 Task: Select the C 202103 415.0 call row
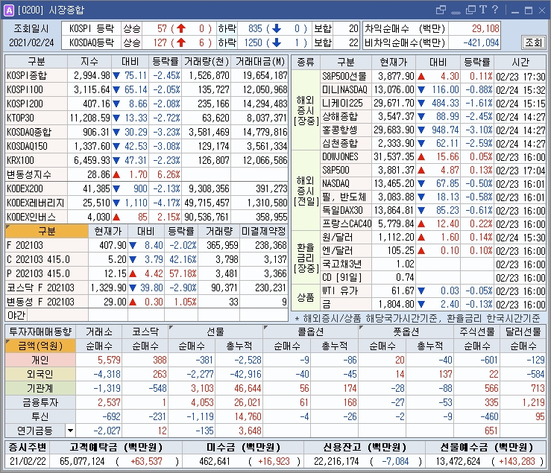(147, 259)
